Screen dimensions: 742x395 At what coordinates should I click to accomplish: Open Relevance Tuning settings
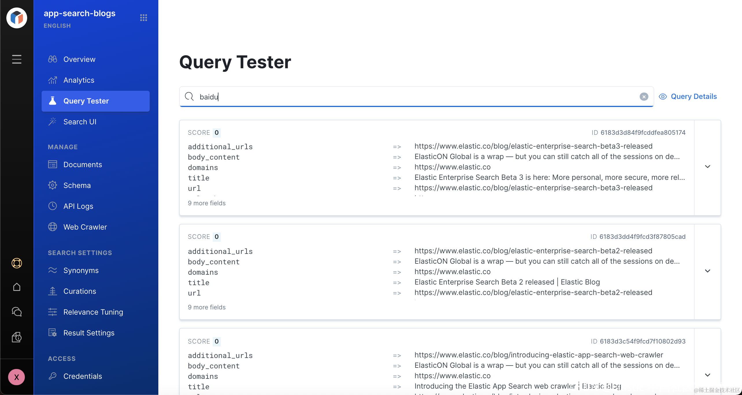pos(93,312)
